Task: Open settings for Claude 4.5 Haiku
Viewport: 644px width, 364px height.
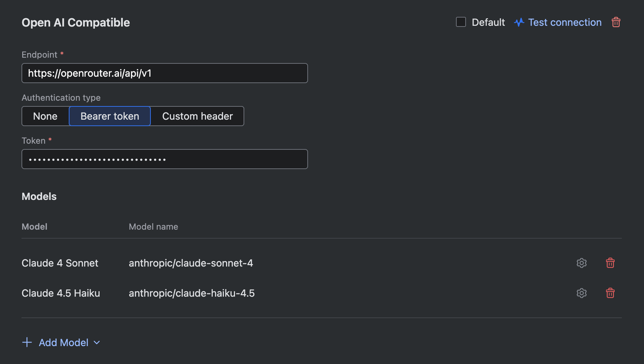Action: click(x=582, y=293)
